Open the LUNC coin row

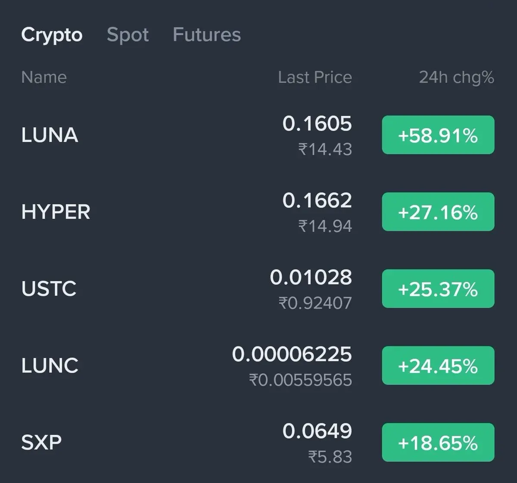[258, 366]
